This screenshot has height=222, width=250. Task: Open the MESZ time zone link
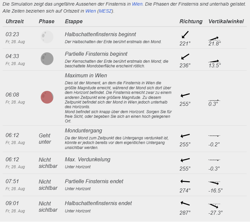tap(105, 11)
